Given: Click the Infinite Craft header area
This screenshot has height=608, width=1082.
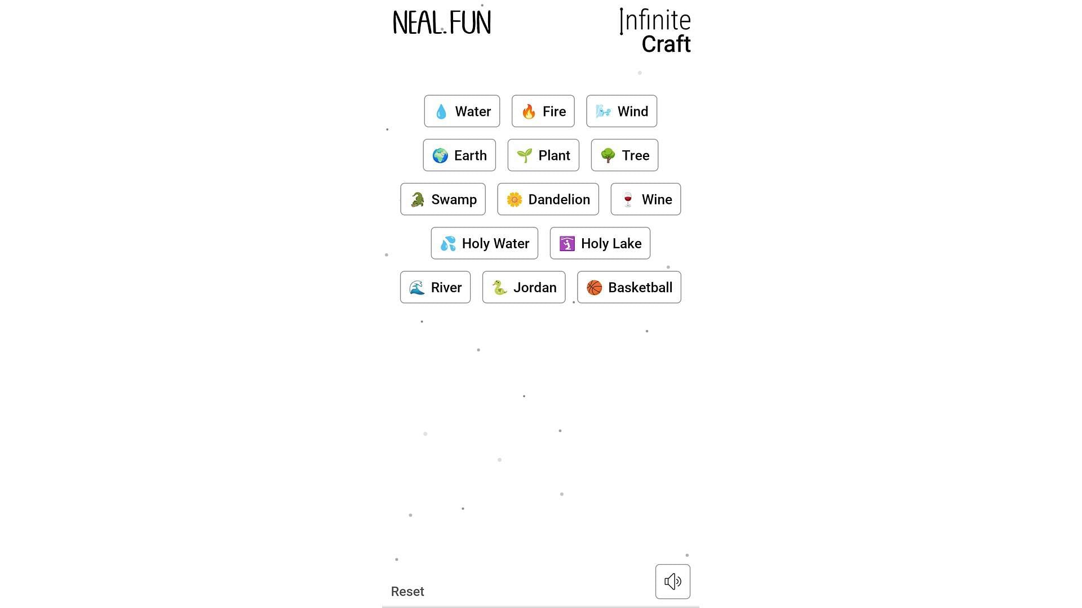Looking at the screenshot, I should coord(654,31).
